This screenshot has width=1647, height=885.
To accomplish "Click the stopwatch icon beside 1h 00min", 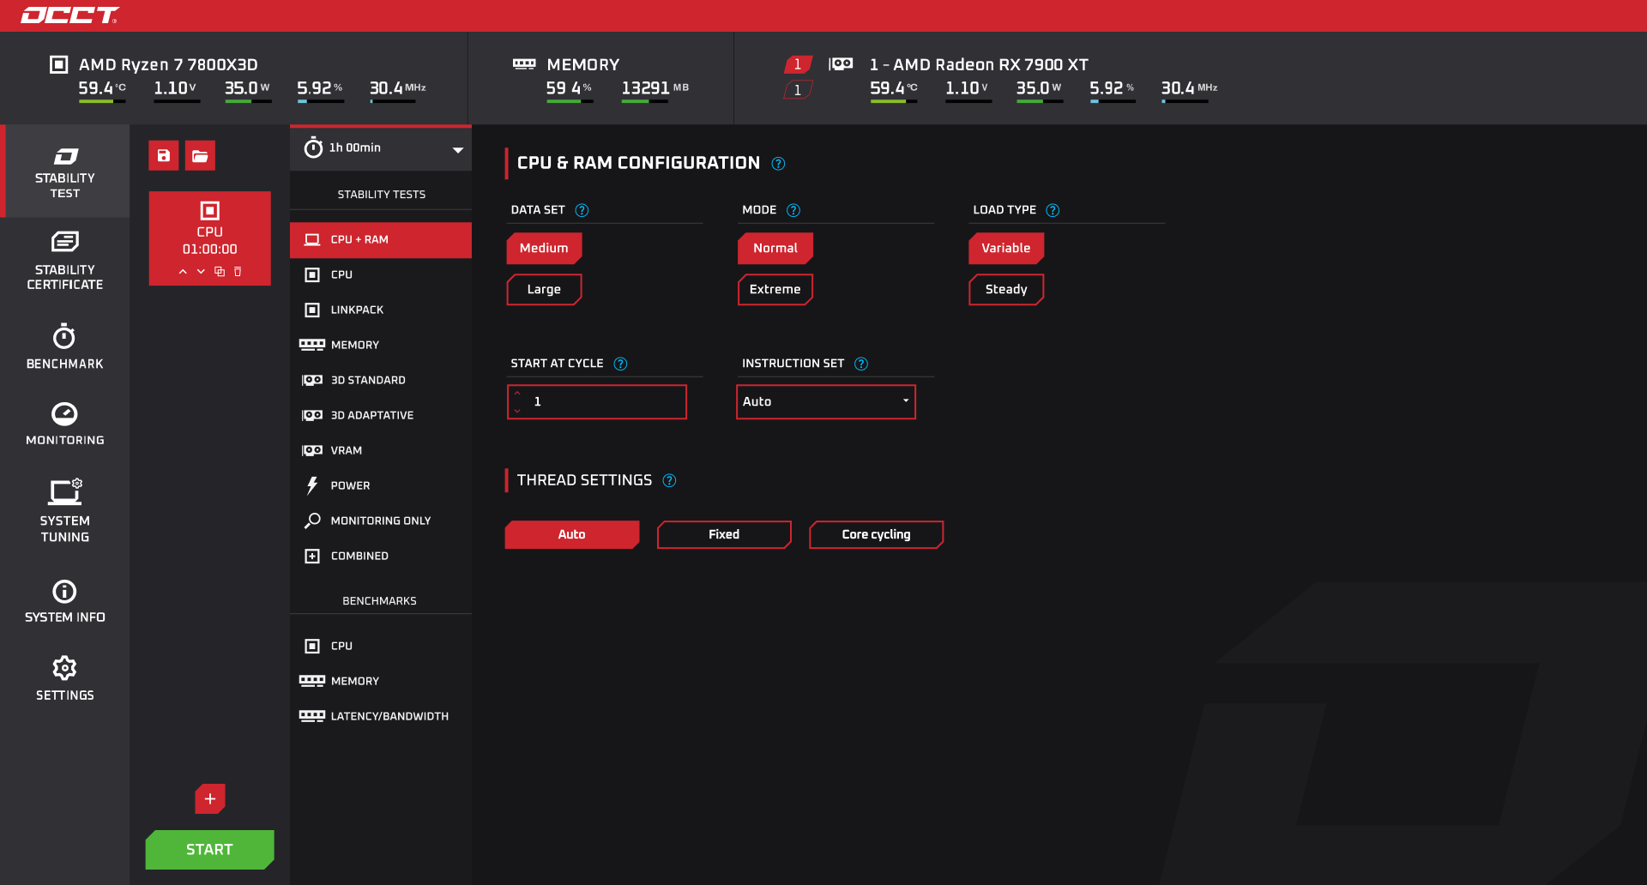I will point(313,147).
